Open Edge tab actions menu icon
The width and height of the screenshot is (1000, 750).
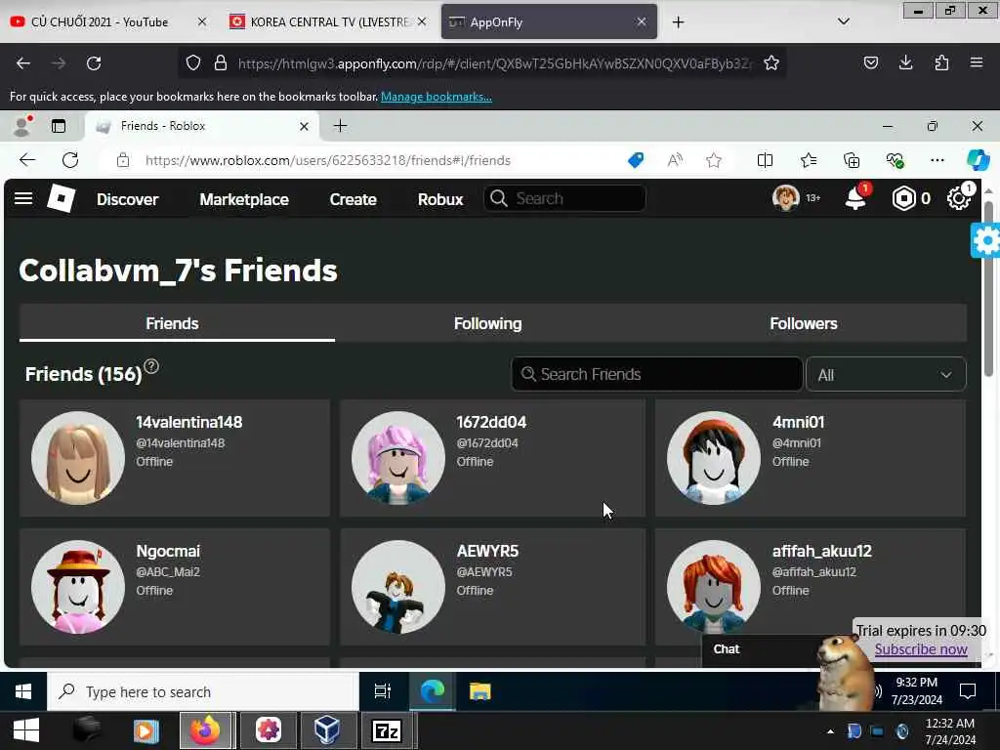pos(59,126)
